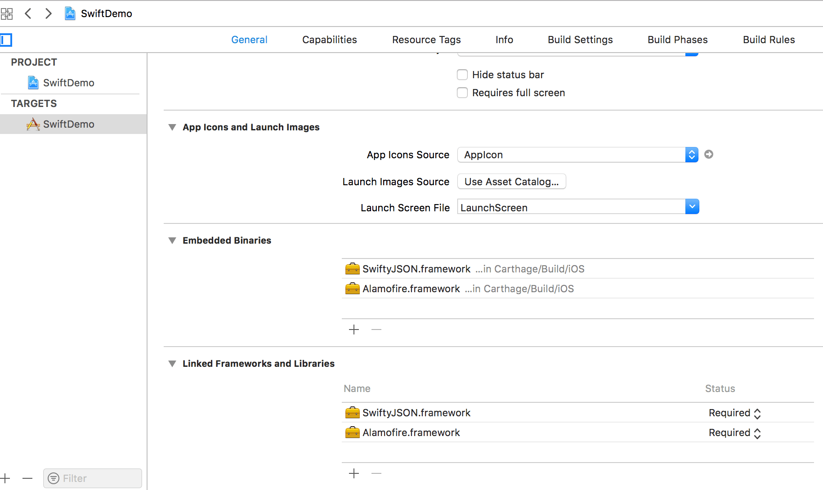Delete target with sidebar minus button
This screenshot has width=823, height=490.
pyautogui.click(x=27, y=478)
